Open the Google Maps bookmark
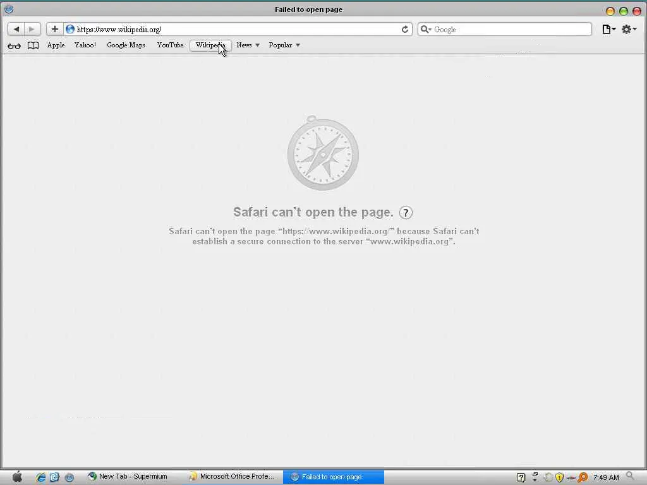 [126, 45]
